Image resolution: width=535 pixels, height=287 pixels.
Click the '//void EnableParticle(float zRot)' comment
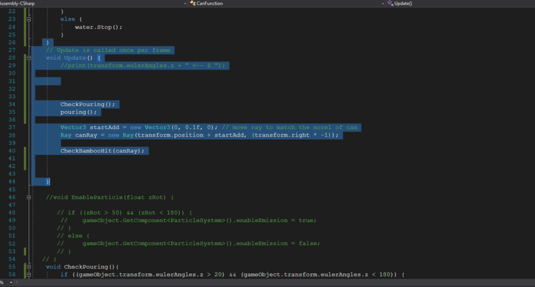(x=110, y=197)
